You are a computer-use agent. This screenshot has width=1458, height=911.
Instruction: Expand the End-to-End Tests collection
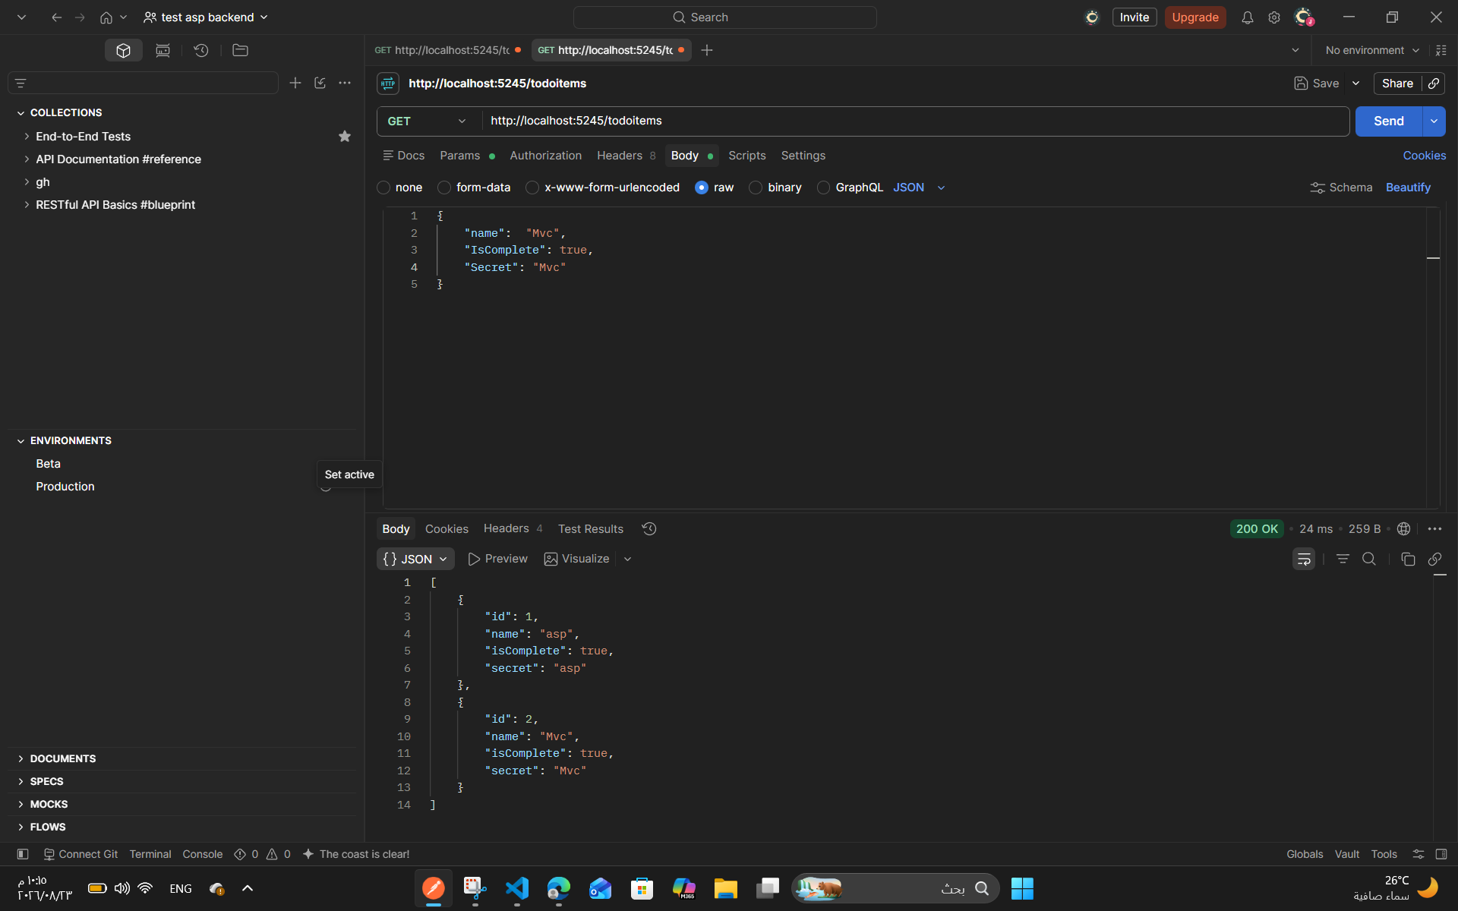[x=84, y=137]
